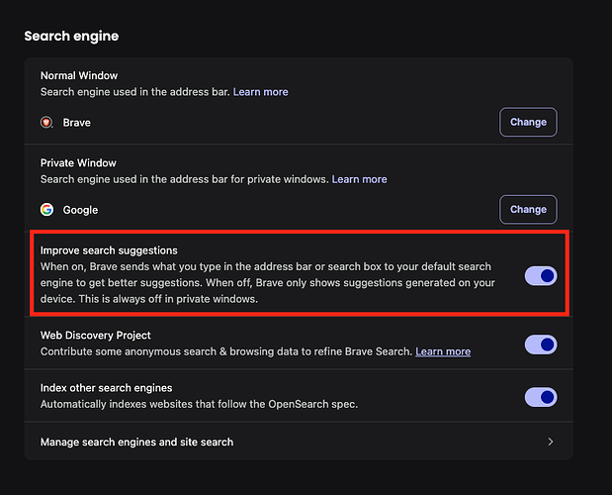Click the Private Window label
Screen dimensions: 612x495
point(79,162)
